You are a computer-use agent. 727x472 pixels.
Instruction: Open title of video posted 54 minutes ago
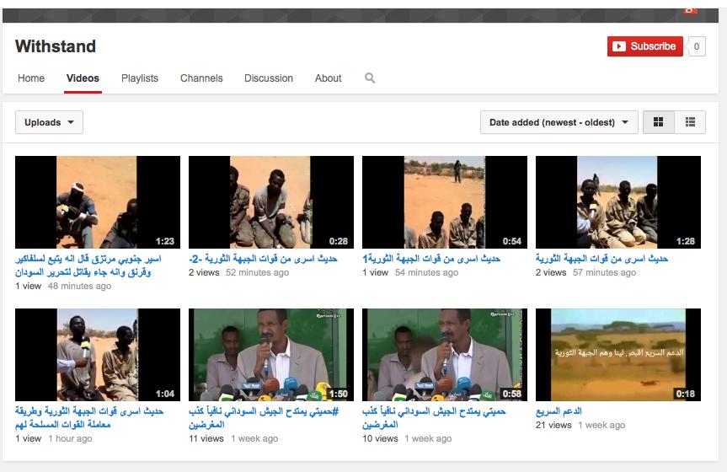click(x=431, y=259)
